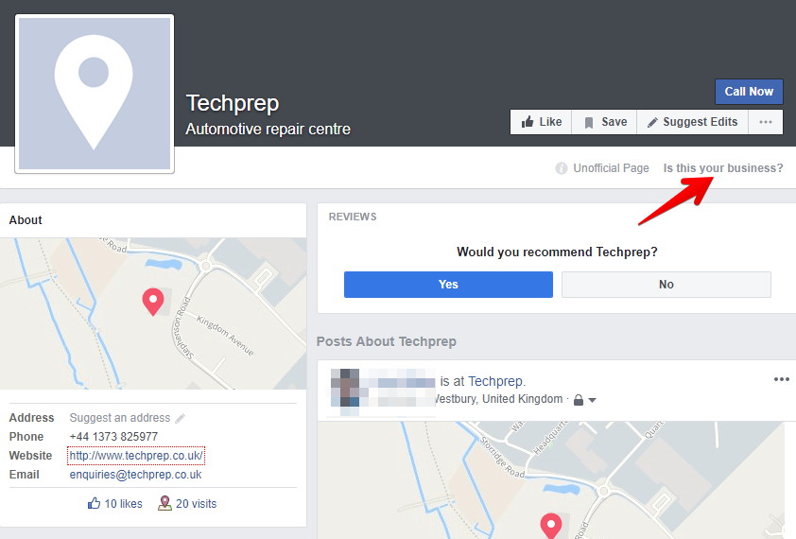Click the phone number +44 1373 825977
Screen dimensions: 796x539
point(113,436)
